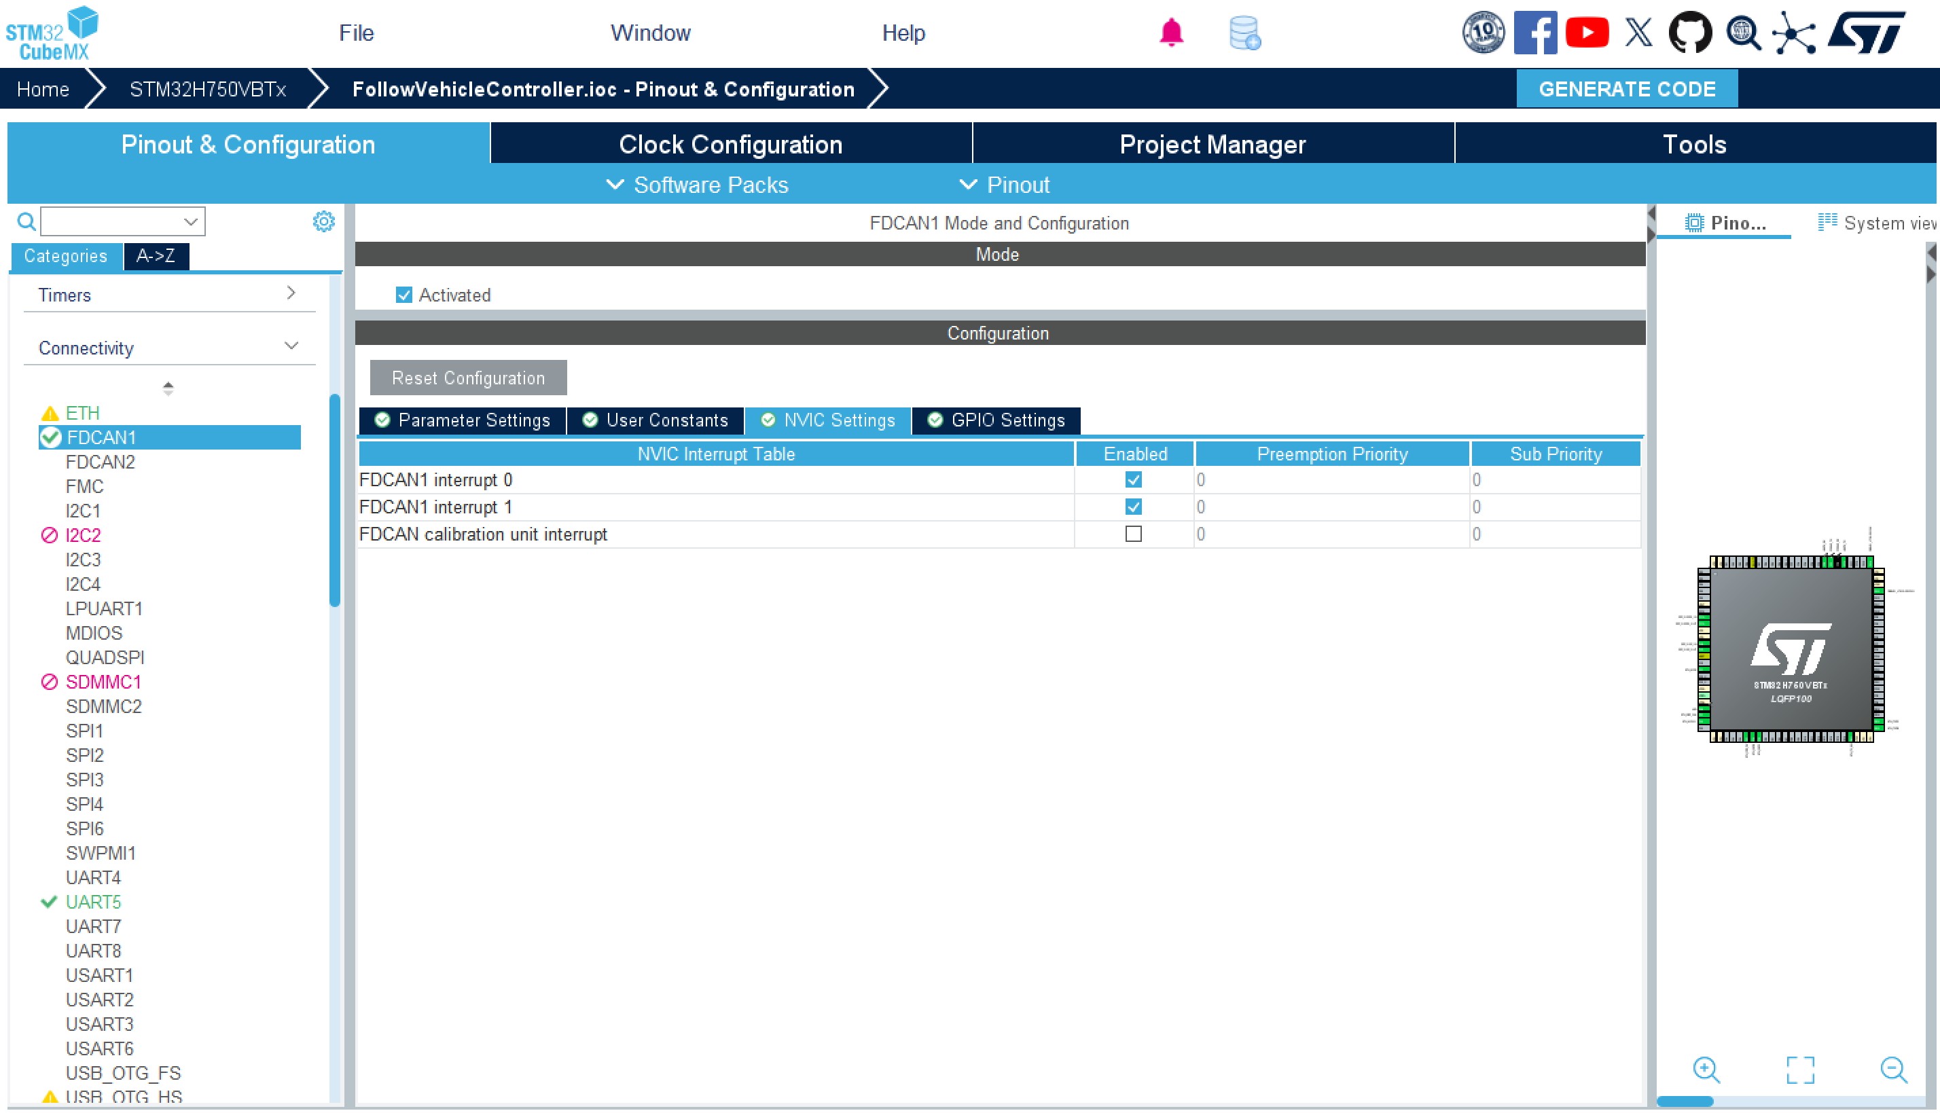The width and height of the screenshot is (1940, 1113).
Task: Click the FDCAN1 green check icon
Action: tap(50, 437)
